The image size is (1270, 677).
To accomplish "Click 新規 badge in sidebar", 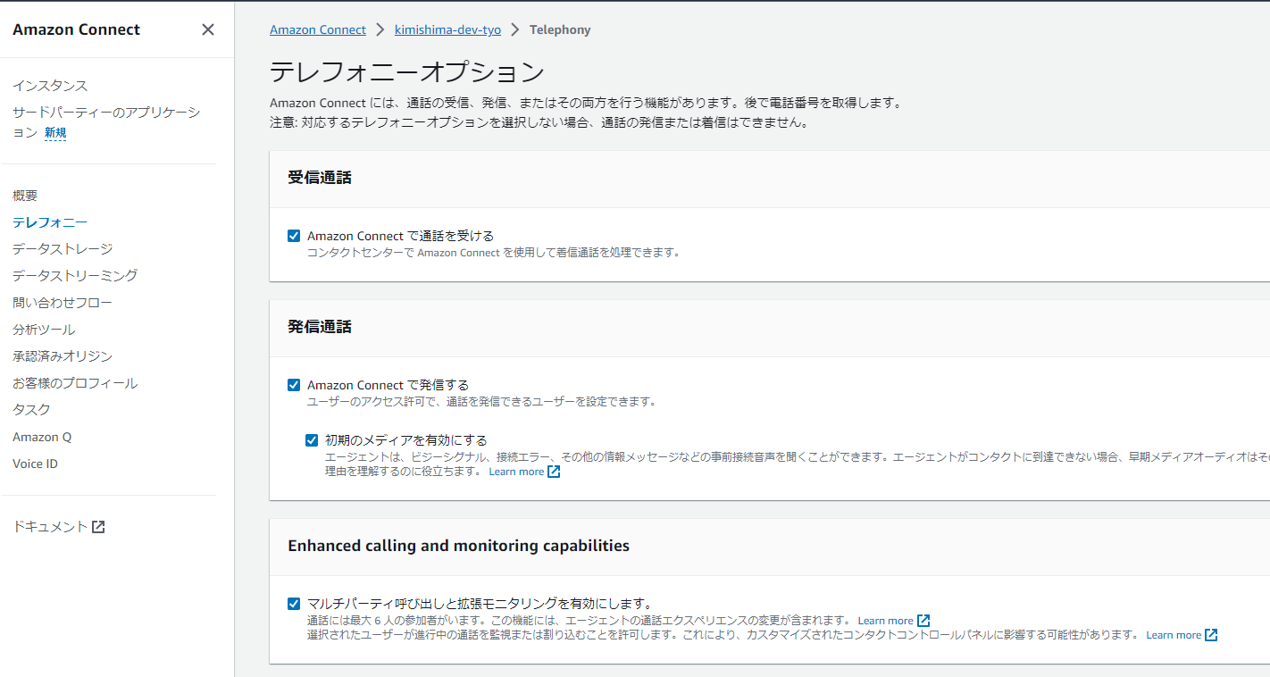I will click(55, 133).
